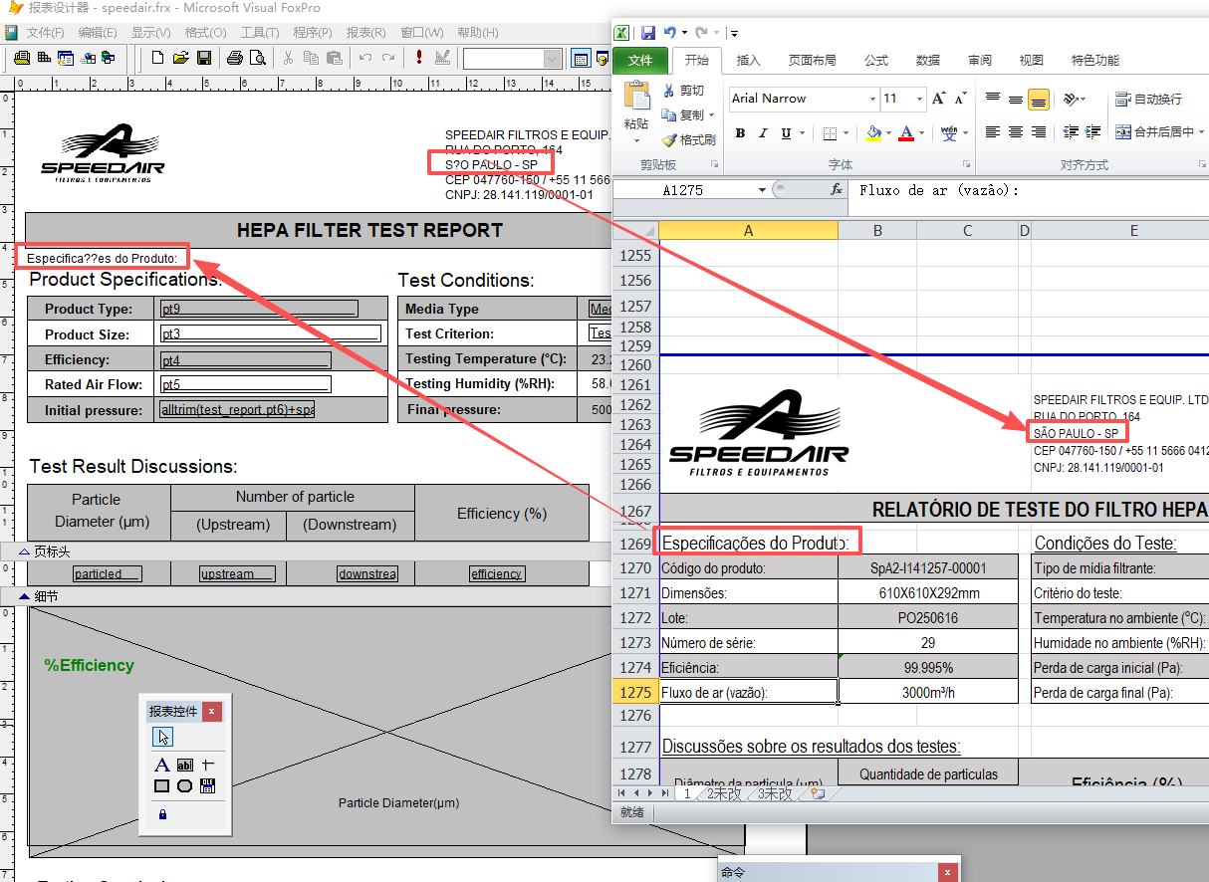Screen dimensions: 1209x882
Task: Toggle Underline formatting in Excel
Action: click(786, 132)
